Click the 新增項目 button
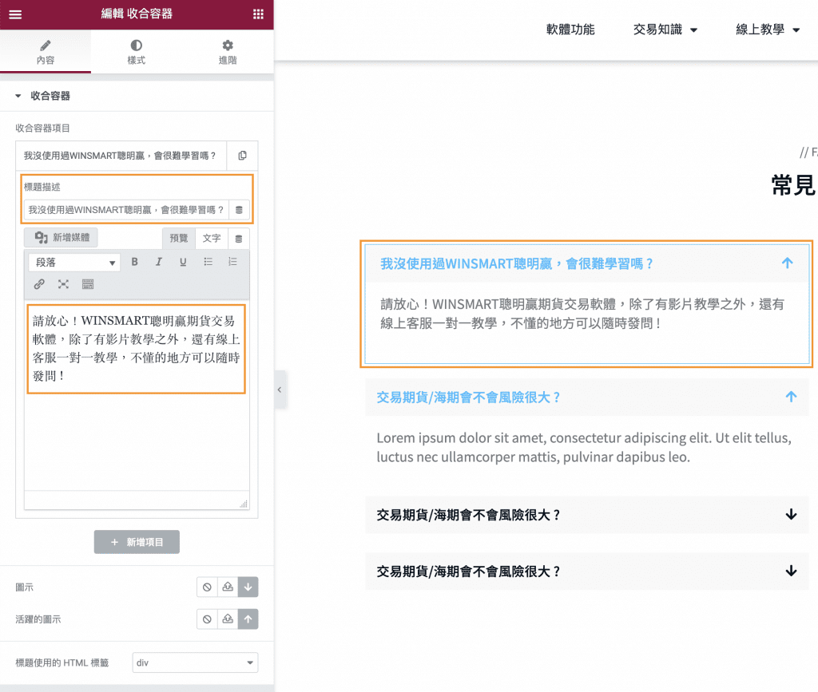 (x=137, y=541)
